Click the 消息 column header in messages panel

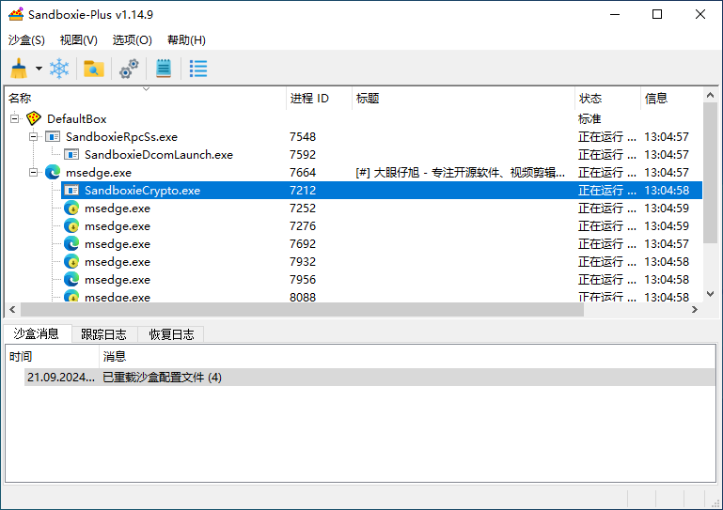pyautogui.click(x=408, y=357)
